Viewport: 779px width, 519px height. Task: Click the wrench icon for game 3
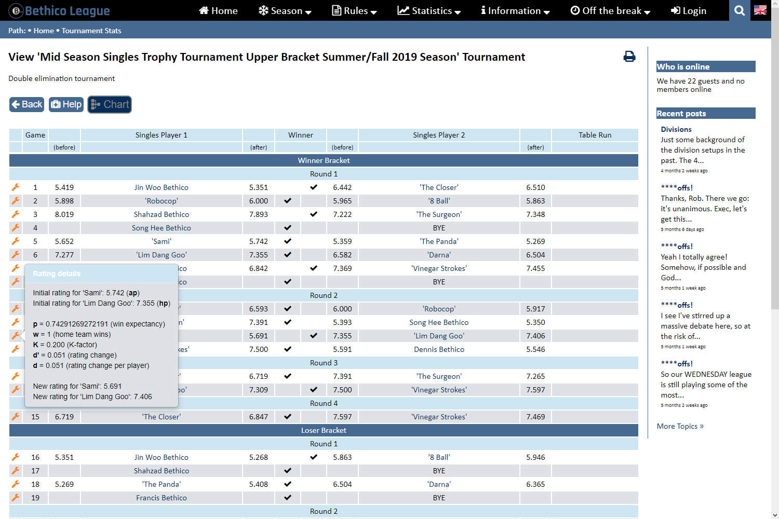click(x=16, y=214)
